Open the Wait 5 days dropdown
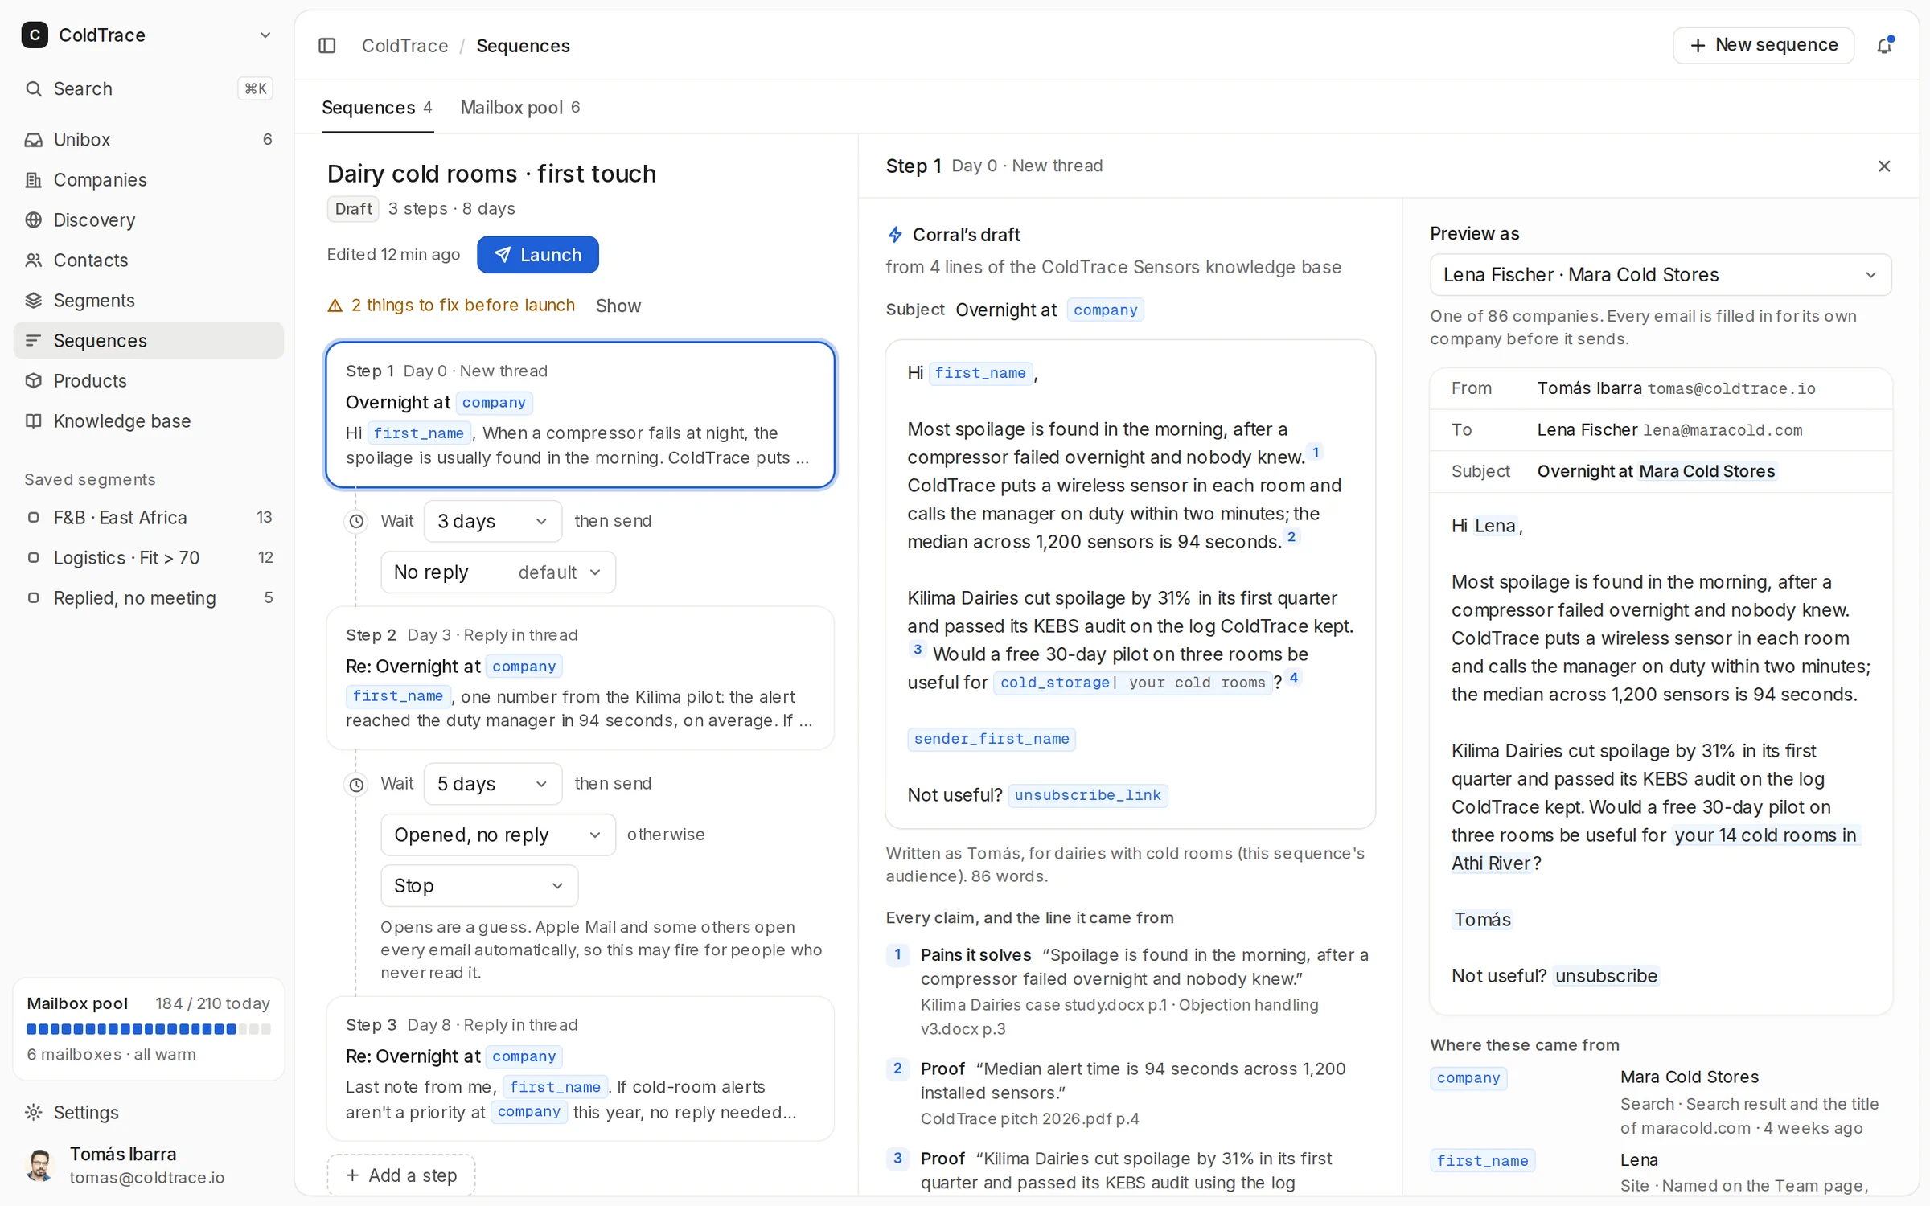The height and width of the screenshot is (1206, 1930). coord(492,784)
